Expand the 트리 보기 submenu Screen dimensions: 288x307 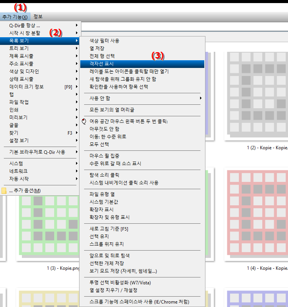pos(40,48)
